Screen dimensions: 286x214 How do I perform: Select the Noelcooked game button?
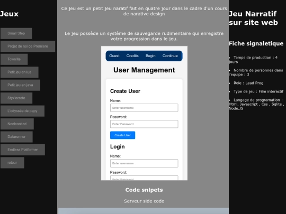click(17, 124)
